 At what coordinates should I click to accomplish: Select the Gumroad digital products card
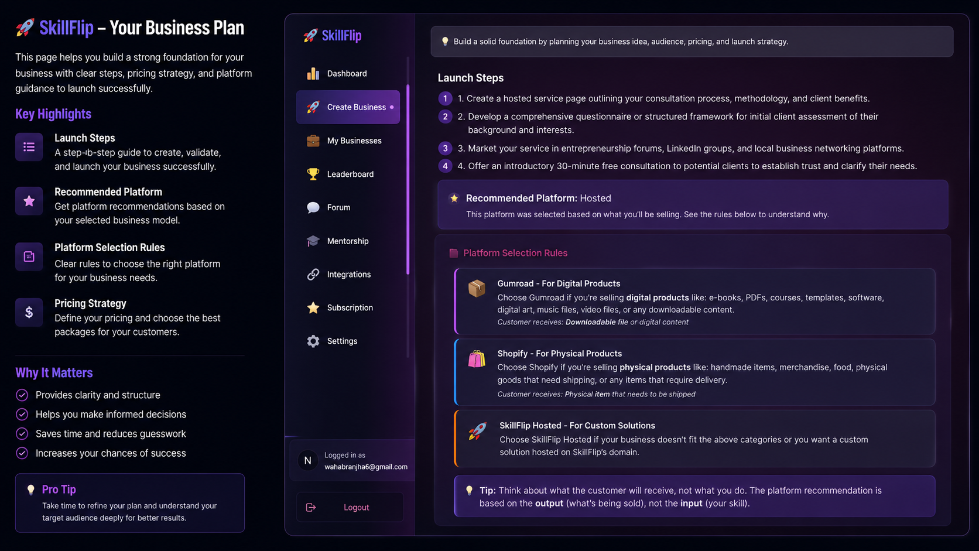(694, 302)
